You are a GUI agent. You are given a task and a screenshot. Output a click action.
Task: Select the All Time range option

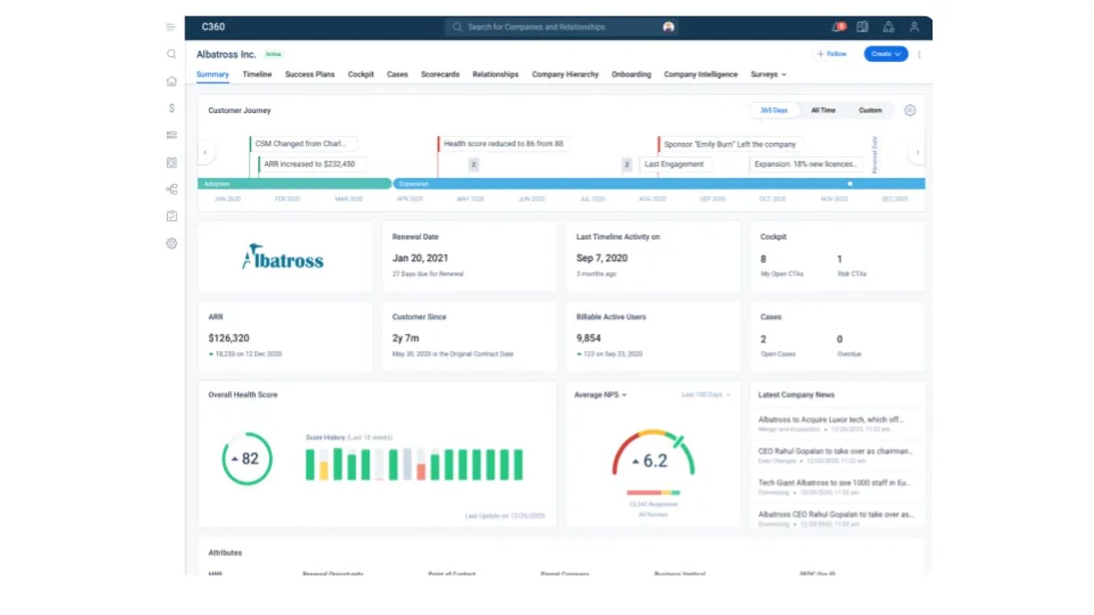point(823,110)
